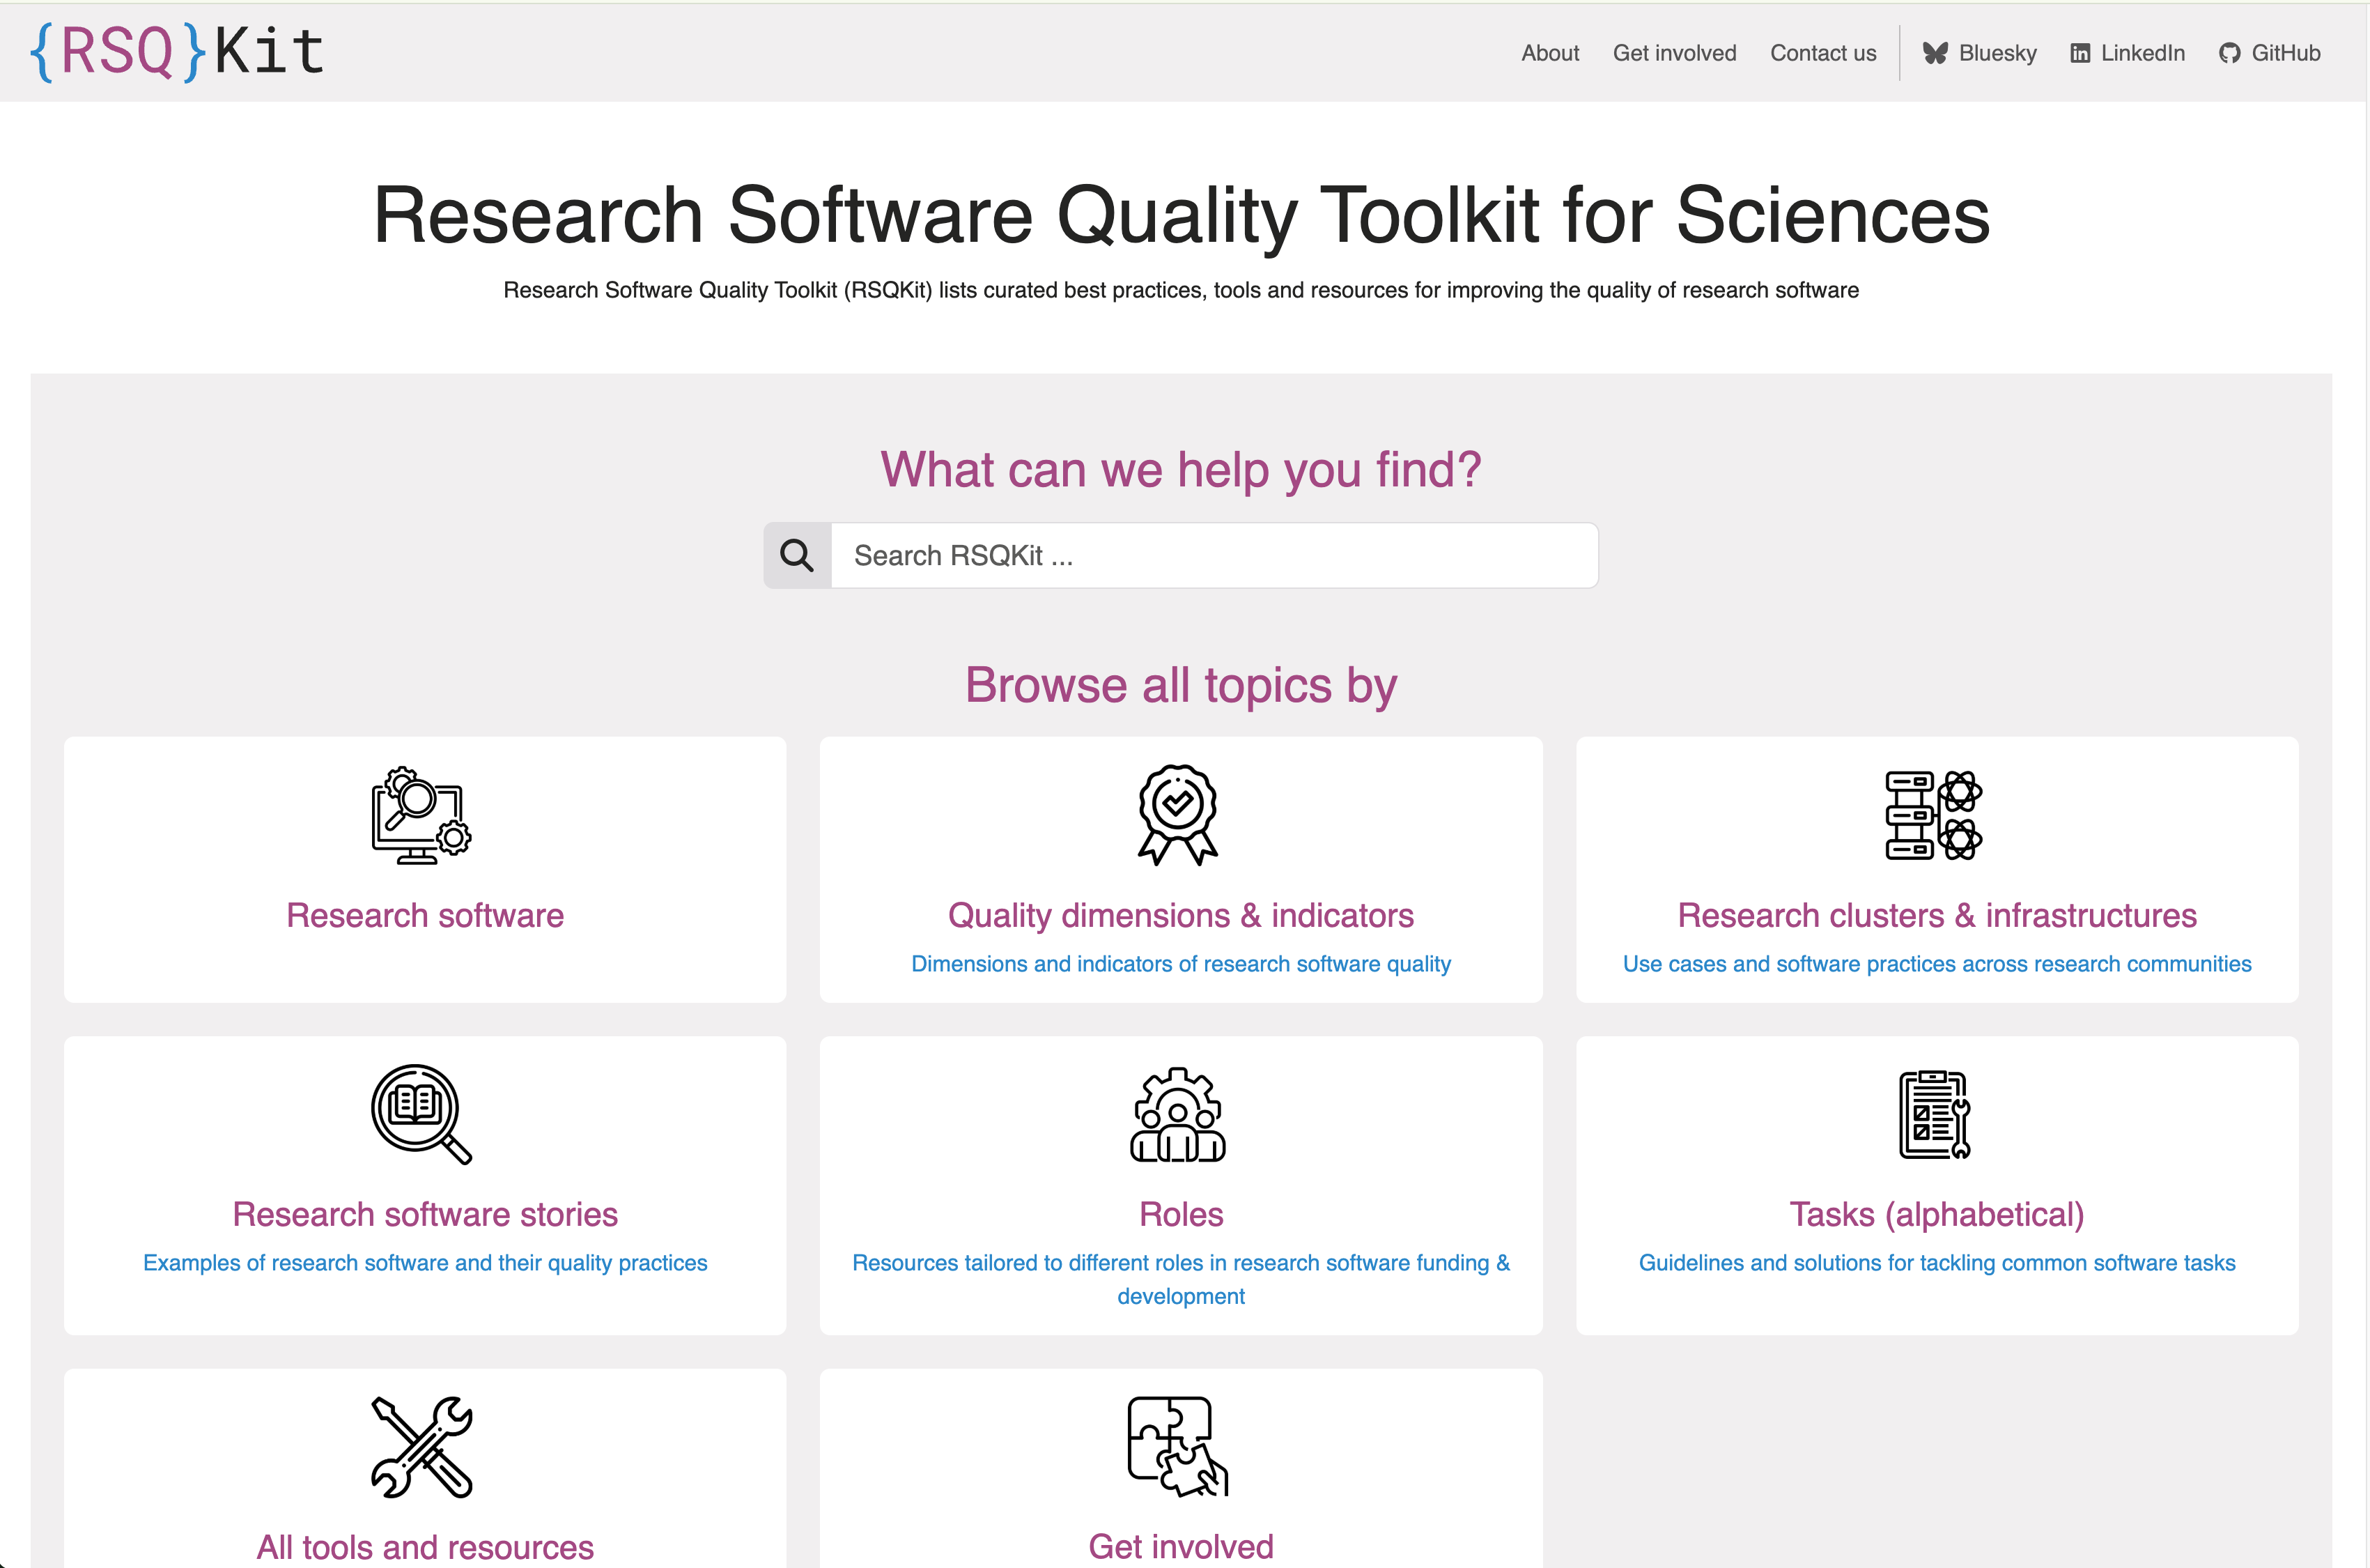Open the Quality dimensions & indicators link
2370x1568 pixels.
[1181, 915]
